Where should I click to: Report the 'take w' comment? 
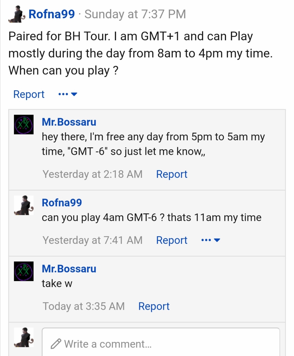coord(154,306)
